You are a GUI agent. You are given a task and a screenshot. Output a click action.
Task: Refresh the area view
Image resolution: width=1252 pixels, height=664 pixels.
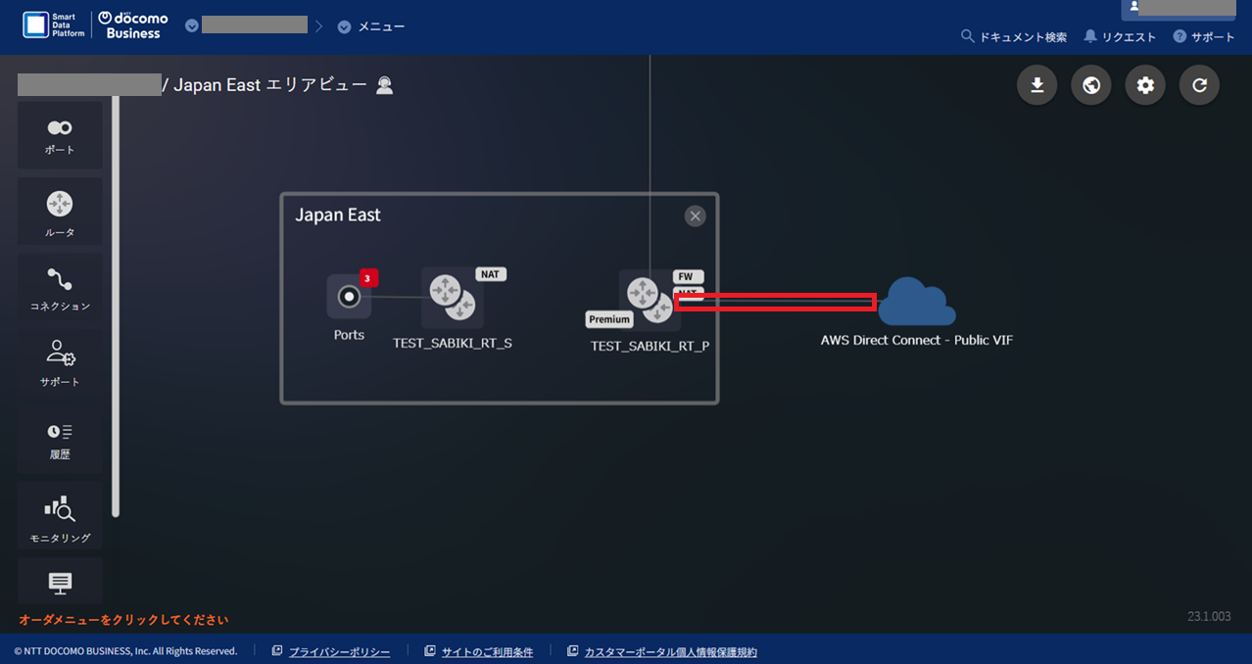[x=1198, y=85]
